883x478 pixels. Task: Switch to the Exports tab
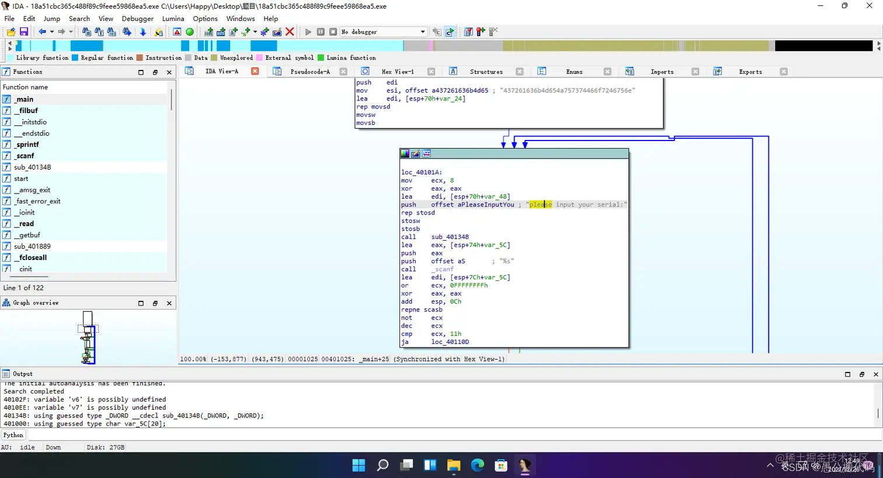click(750, 72)
